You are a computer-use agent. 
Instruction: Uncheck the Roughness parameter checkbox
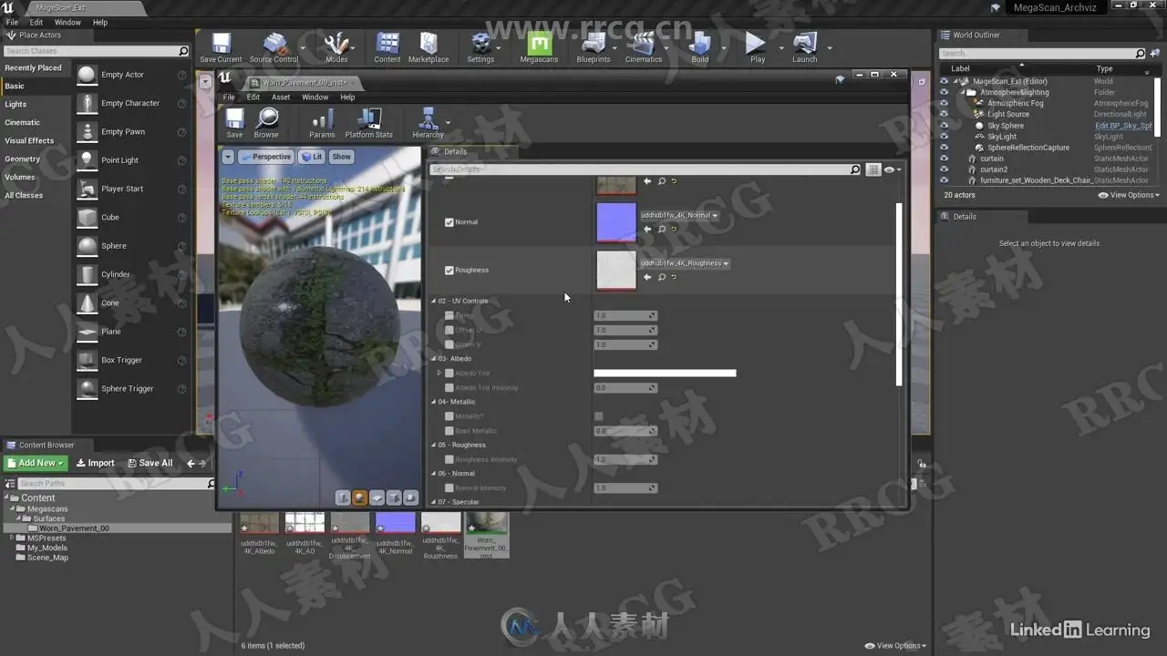(449, 271)
